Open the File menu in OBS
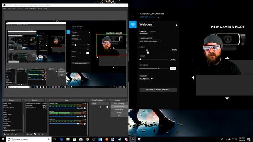Image resolution: width=253 pixels, height=142 pixels. 4,9
